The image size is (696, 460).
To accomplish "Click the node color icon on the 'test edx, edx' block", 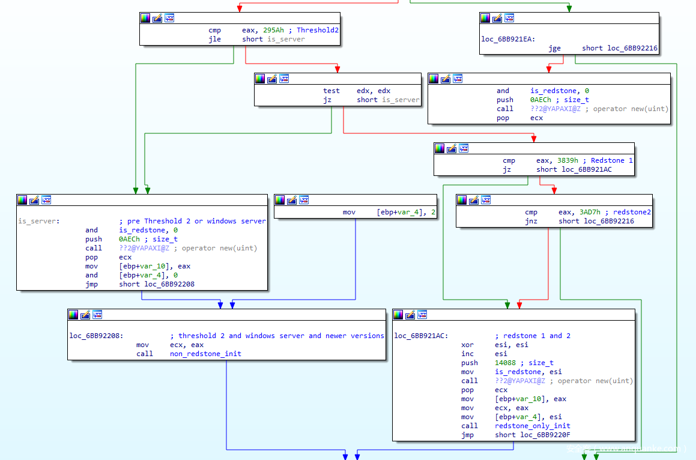I will 260,79.
